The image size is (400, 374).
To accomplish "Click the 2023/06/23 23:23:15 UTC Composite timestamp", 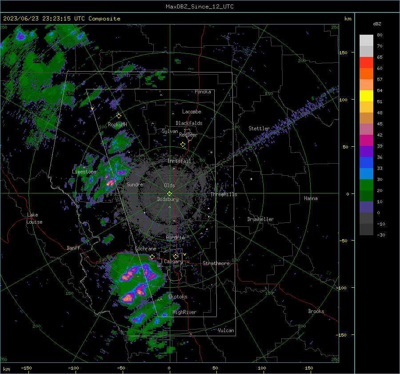I will (61, 19).
